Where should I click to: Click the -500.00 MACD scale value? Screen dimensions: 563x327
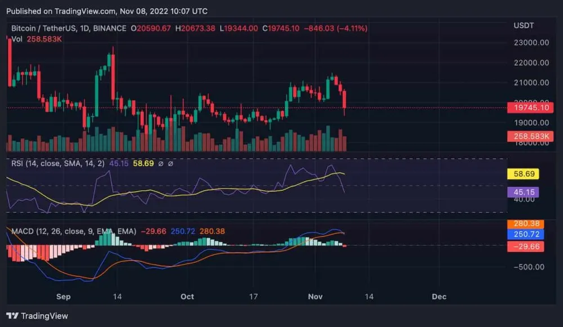[528, 267]
